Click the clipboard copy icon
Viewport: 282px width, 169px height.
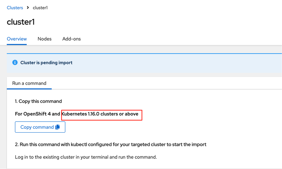click(x=58, y=127)
